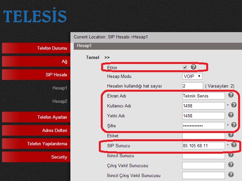Click help icon next to Etkin checkbox
The height and width of the screenshot is (181, 242).
pos(193,67)
